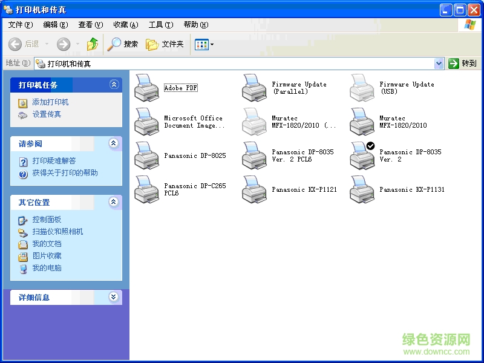The height and width of the screenshot is (363, 484).
Task: Click the Panasonic KX-P1121 printer icon
Action: [254, 189]
